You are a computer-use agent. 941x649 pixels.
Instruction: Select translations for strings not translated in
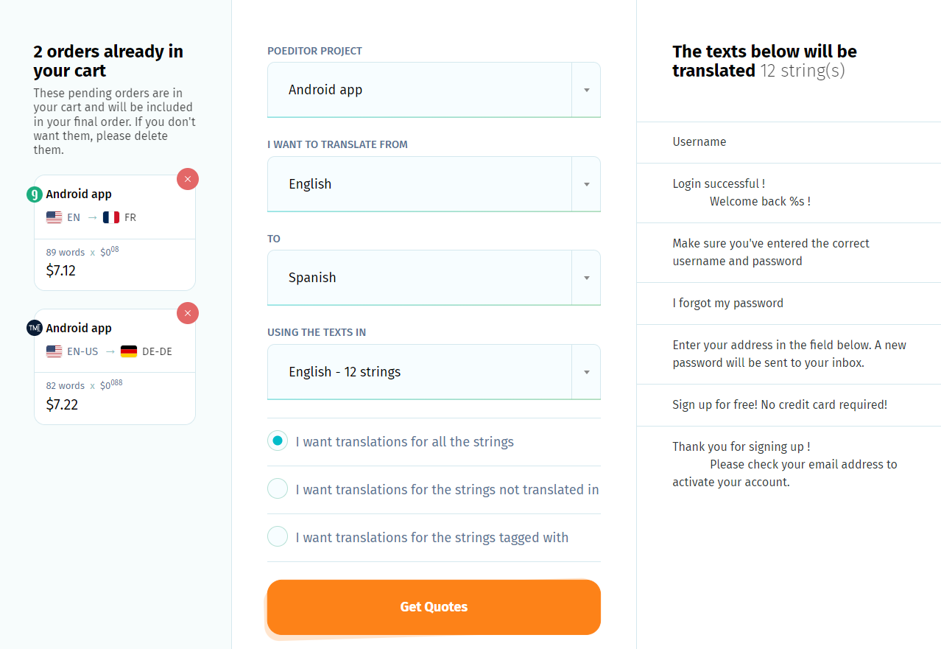[x=278, y=488]
